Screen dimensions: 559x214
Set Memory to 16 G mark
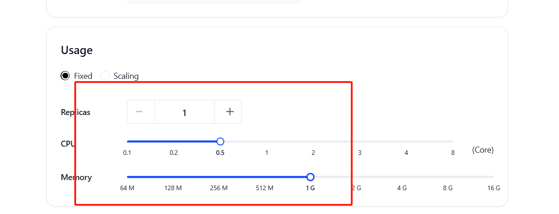coord(493,177)
